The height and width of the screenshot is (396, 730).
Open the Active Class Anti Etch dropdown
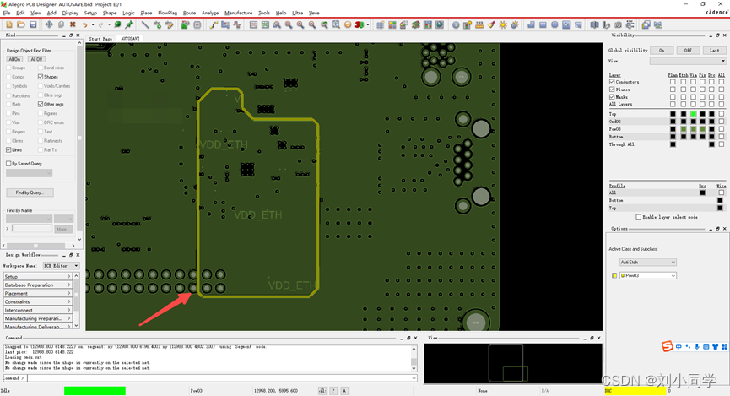click(x=648, y=262)
